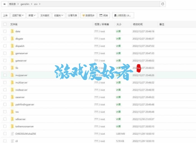The width and height of the screenshot is (196, 143).
Task: Check the dispatch row checkbox
Action: point(5,46)
